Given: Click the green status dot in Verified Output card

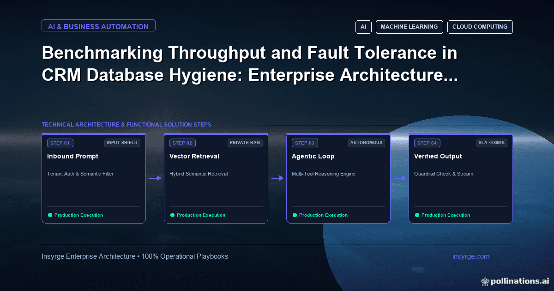Looking at the screenshot, I should point(417,215).
